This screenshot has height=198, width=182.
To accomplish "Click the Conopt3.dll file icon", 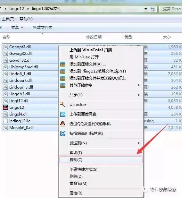I will [5, 47].
